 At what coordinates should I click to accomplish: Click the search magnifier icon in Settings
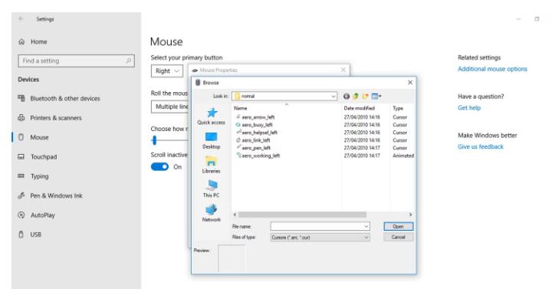coord(129,61)
